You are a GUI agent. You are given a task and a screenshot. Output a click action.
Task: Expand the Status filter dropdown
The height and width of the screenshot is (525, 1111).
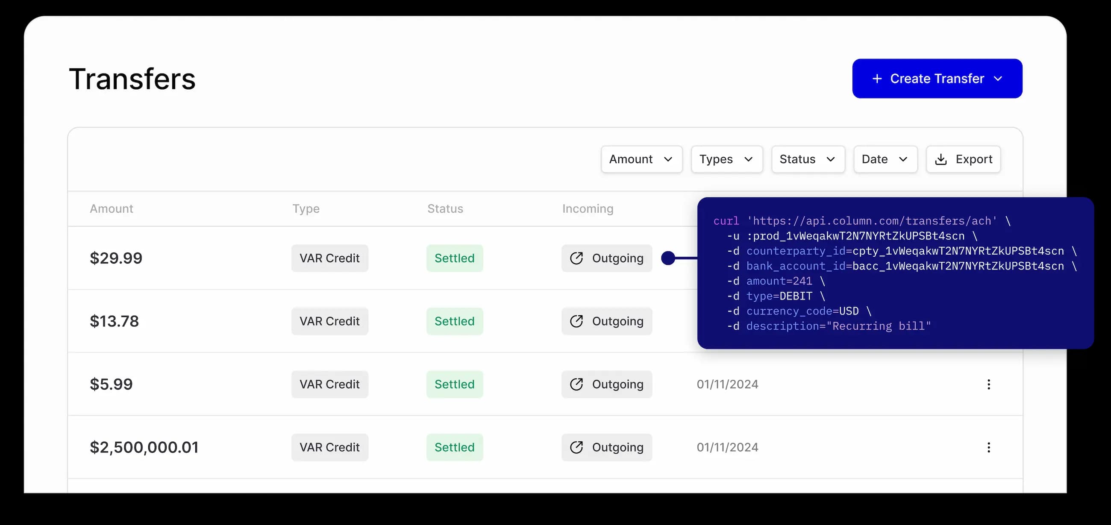[807, 159]
